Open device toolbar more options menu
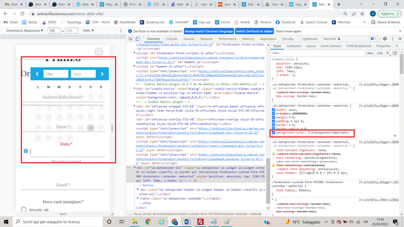The width and height of the screenshot is (404, 227). (x=121, y=31)
